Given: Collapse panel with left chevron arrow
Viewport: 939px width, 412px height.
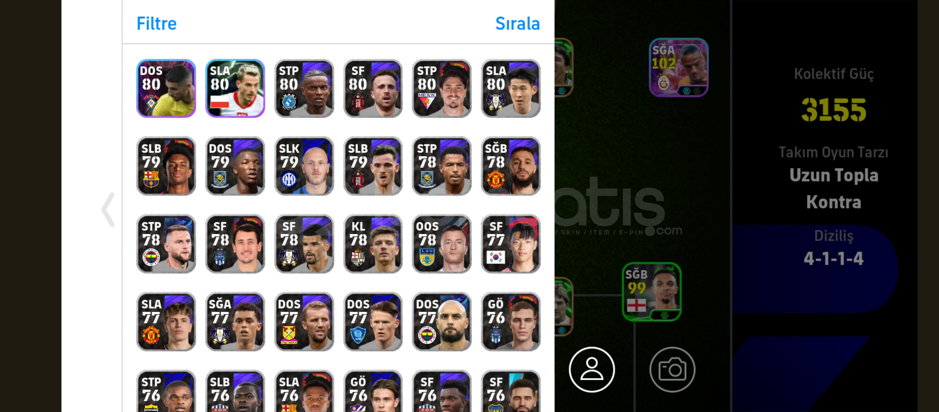Looking at the screenshot, I should 108,209.
